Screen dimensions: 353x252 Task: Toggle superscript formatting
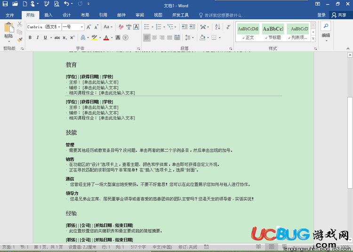click(72, 38)
